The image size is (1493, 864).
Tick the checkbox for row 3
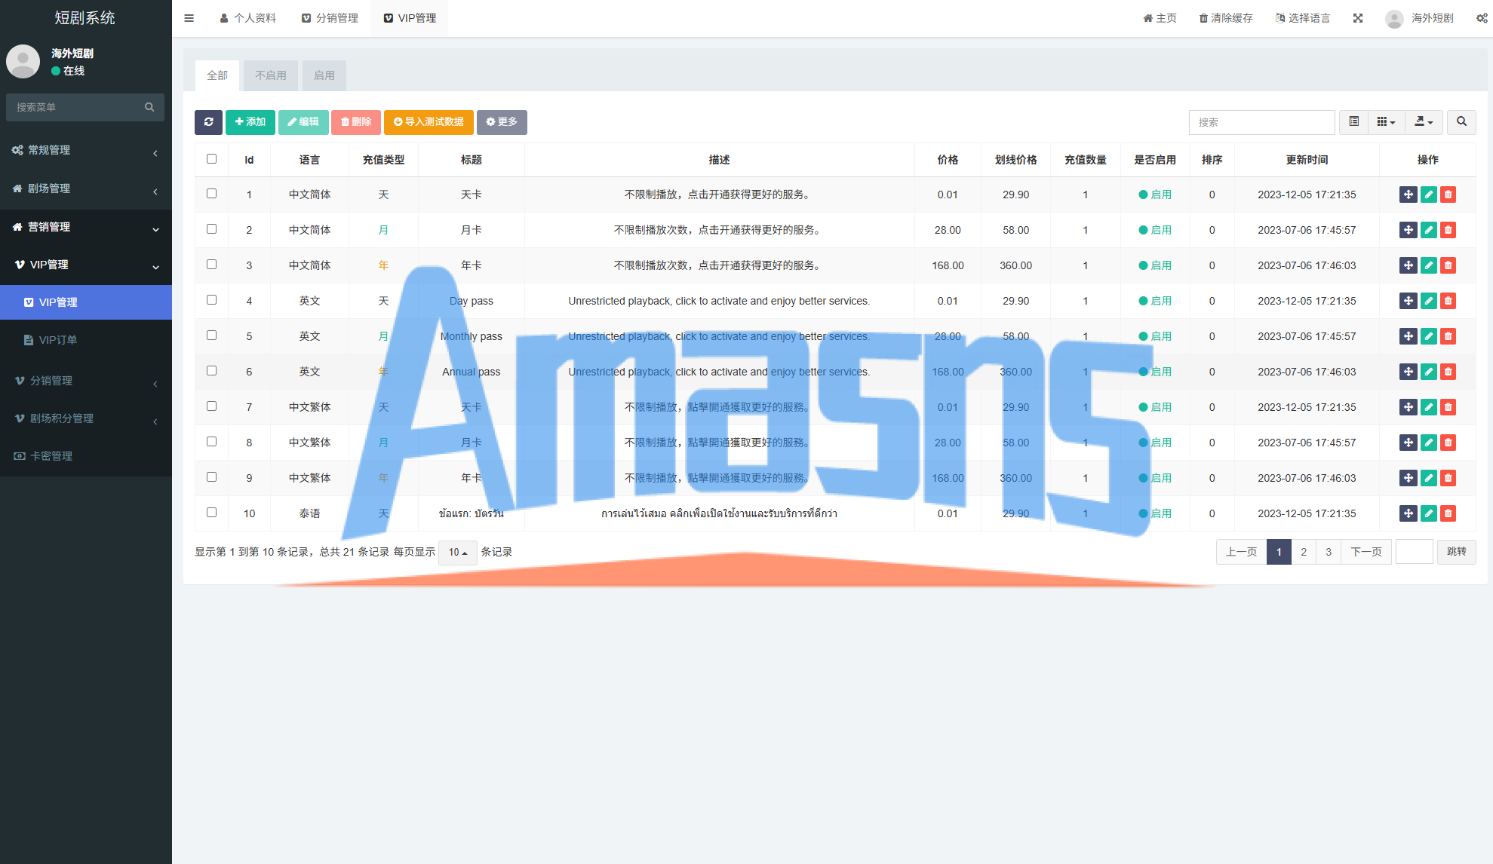(x=211, y=265)
